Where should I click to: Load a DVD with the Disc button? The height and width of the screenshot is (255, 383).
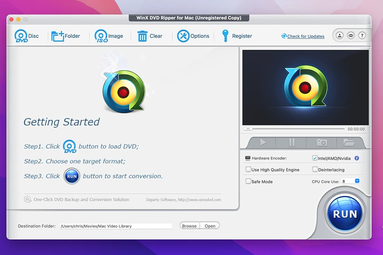pos(26,36)
